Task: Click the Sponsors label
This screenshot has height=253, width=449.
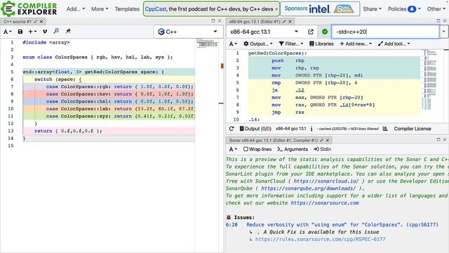Action: (296, 8)
